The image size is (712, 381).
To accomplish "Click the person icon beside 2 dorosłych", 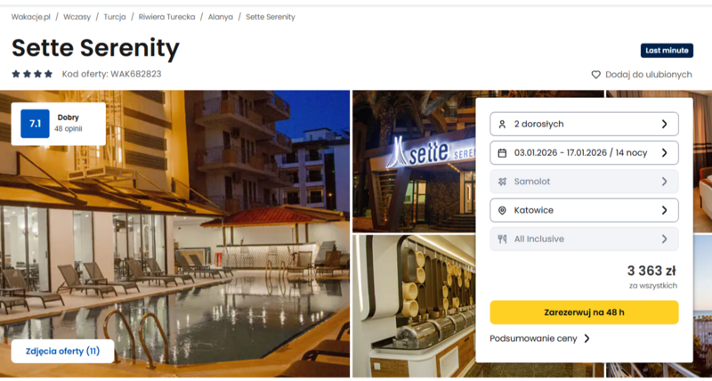I will (502, 124).
